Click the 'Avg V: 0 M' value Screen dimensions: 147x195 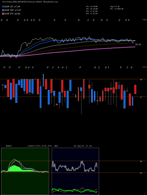pos(114,6)
